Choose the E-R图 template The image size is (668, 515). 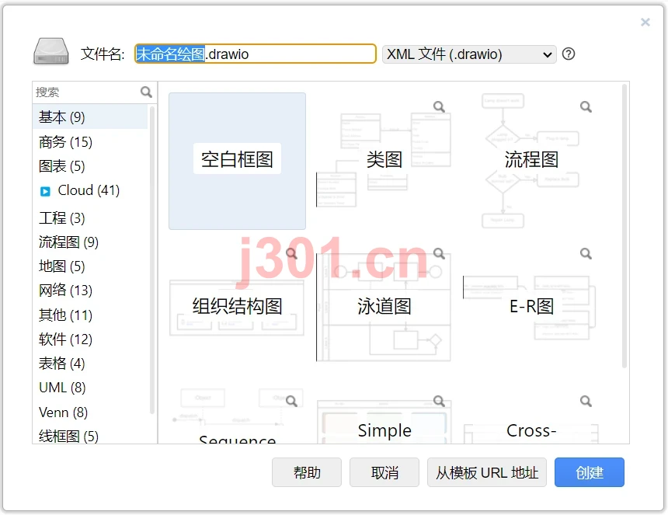point(531,308)
